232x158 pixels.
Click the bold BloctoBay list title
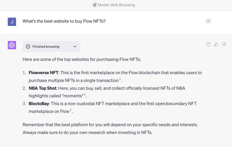click(x=39, y=104)
